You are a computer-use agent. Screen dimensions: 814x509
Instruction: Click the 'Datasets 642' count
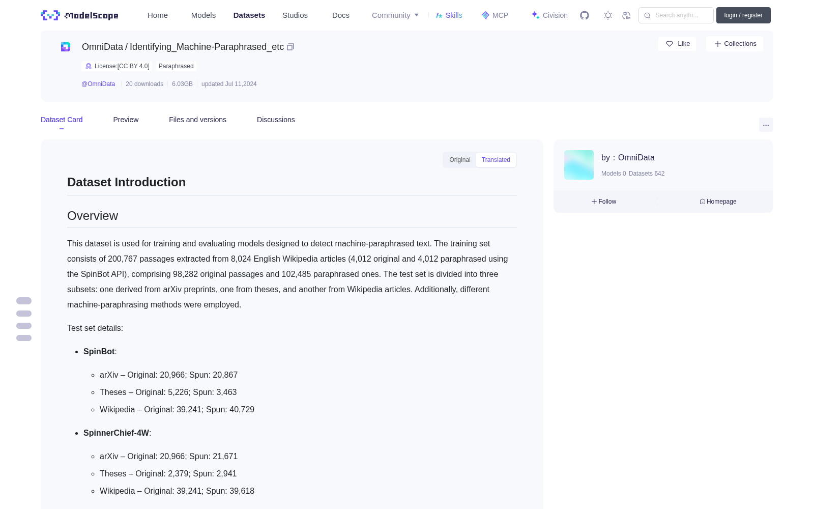[x=647, y=174]
